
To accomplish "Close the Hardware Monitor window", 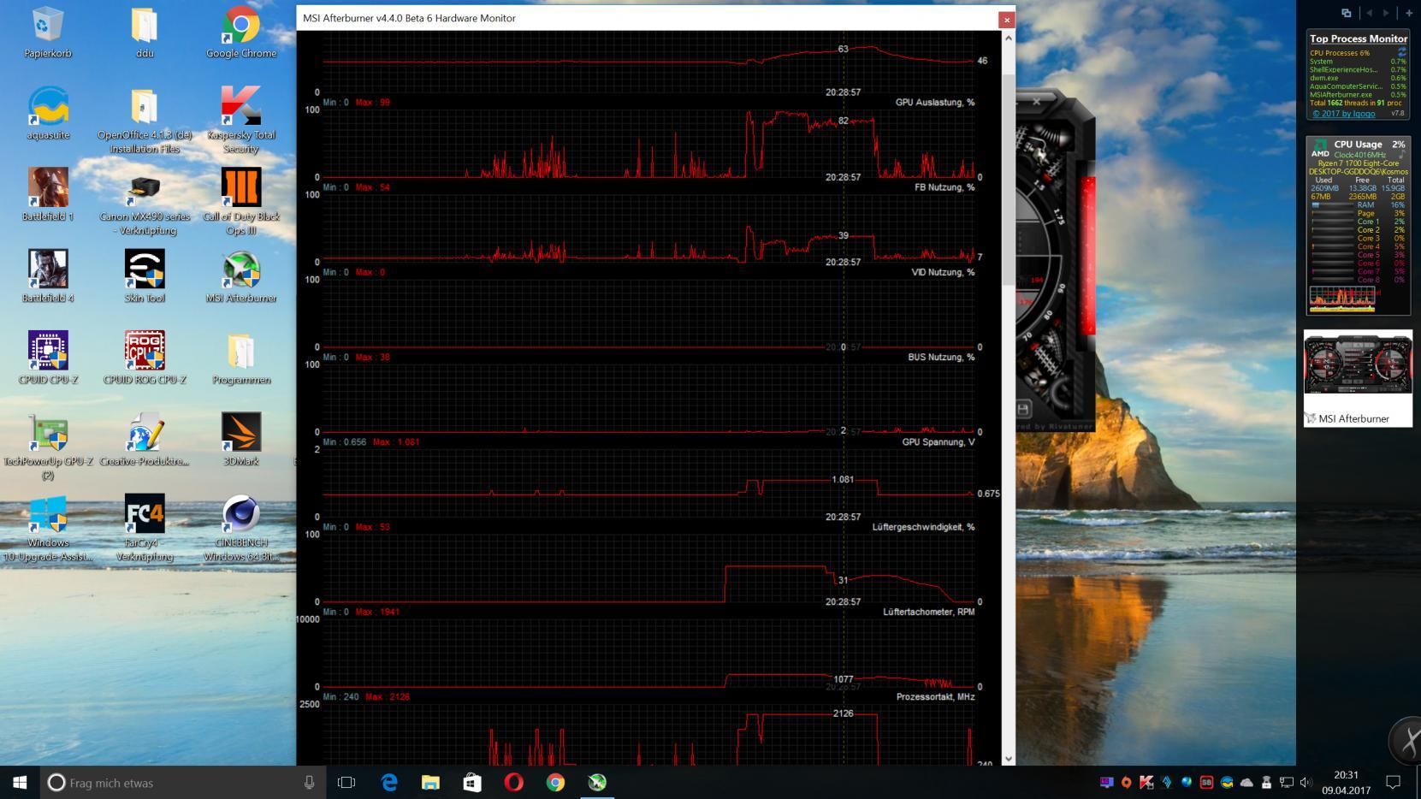I will pos(1006,19).
